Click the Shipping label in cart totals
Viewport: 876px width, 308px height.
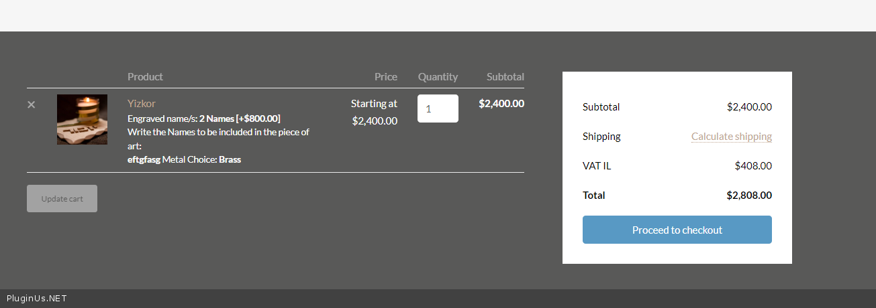601,137
